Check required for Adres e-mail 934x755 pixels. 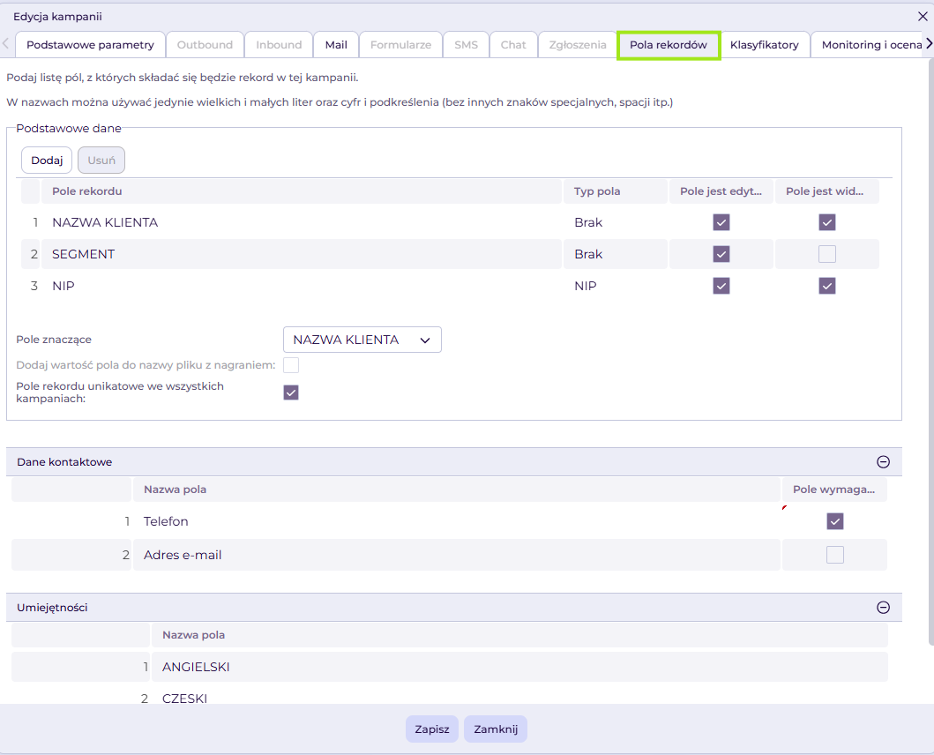coord(835,555)
